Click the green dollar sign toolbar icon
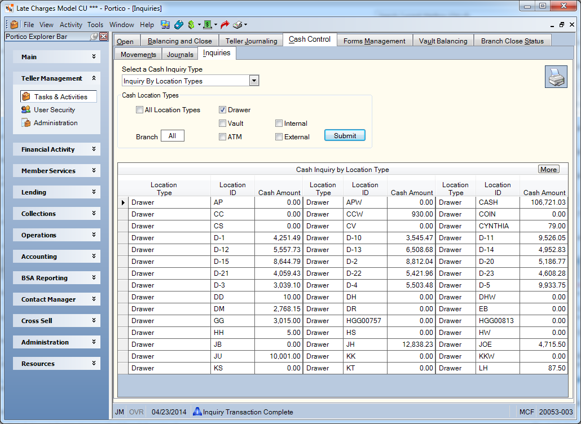581x424 pixels. (191, 25)
